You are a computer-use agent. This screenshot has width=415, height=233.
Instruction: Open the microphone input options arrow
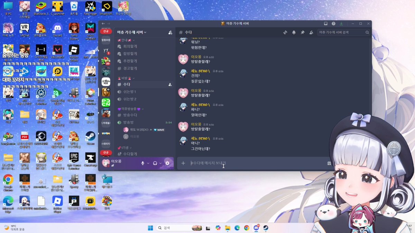pyautogui.click(x=148, y=163)
